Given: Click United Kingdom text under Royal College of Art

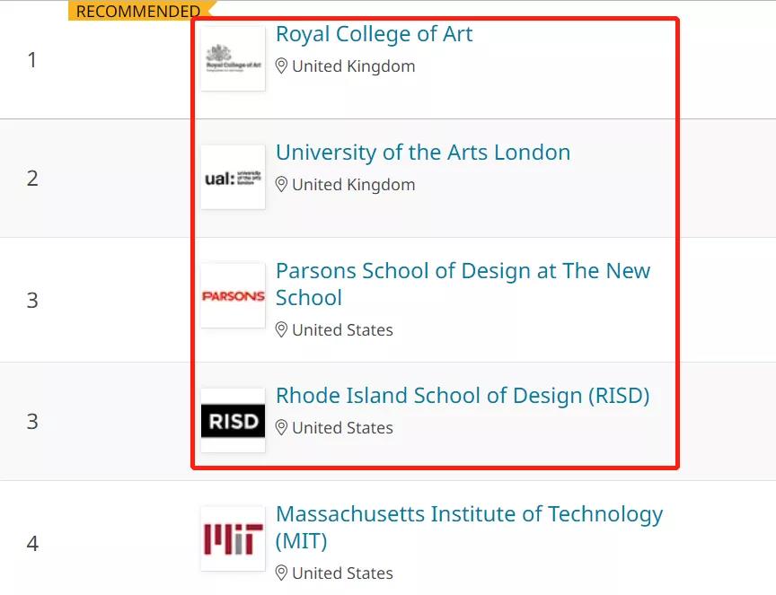Looking at the screenshot, I should (x=353, y=66).
